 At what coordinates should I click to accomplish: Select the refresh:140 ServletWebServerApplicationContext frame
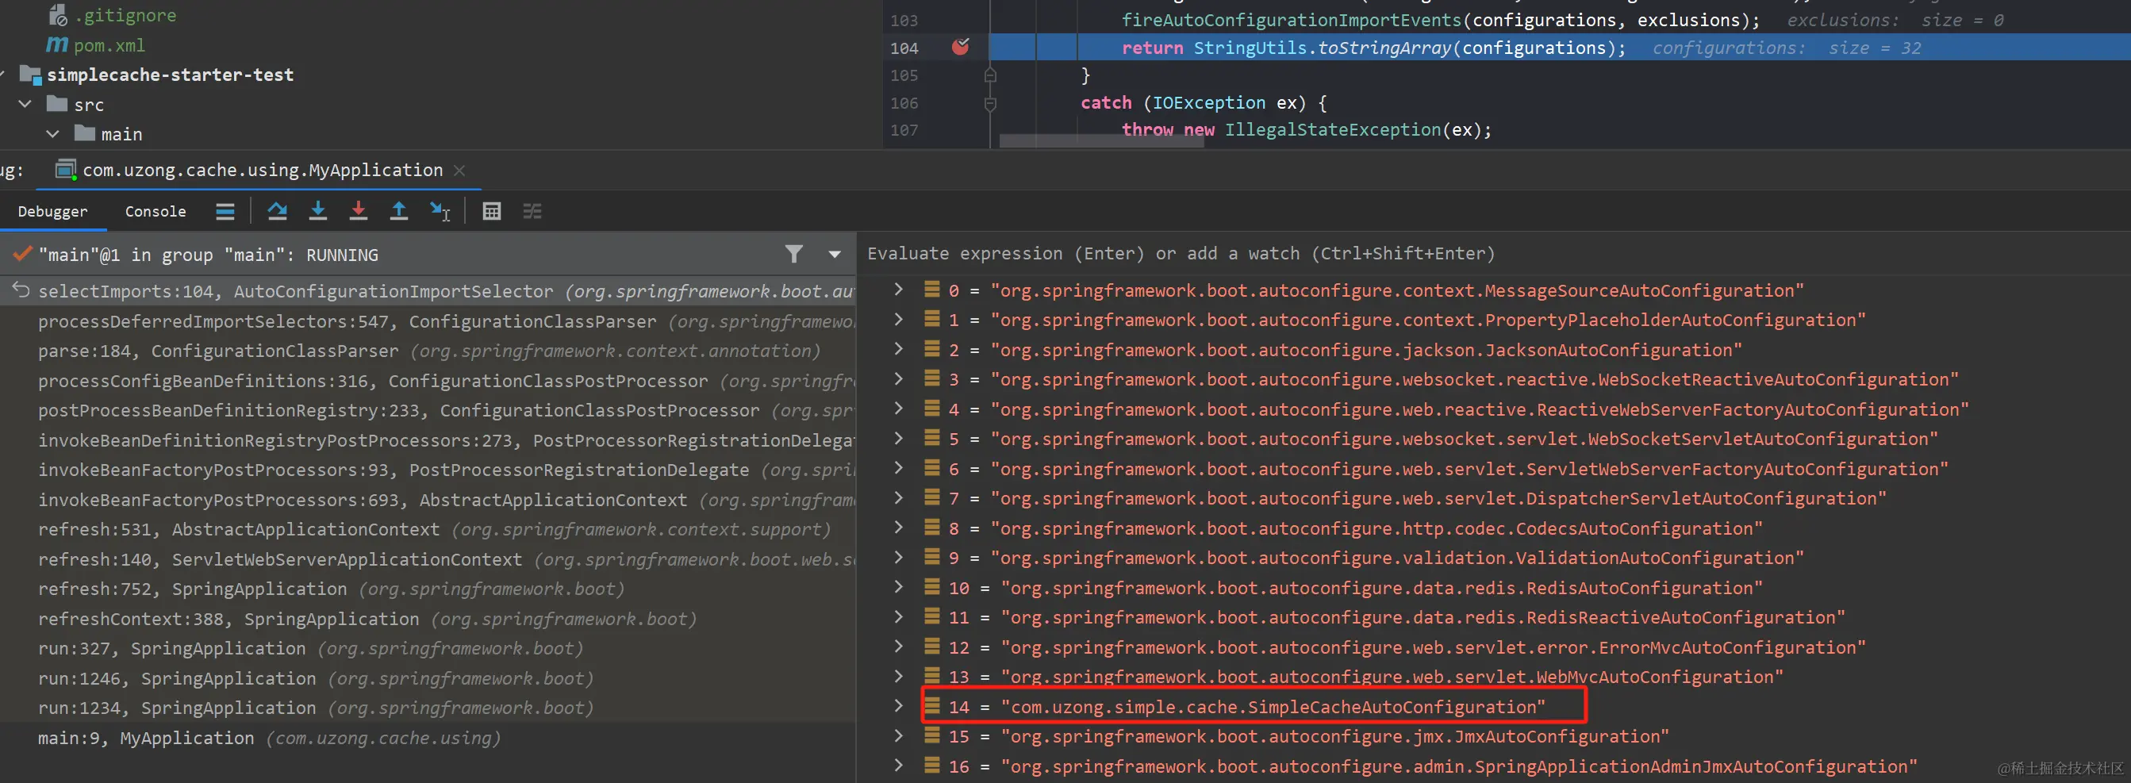click(428, 559)
